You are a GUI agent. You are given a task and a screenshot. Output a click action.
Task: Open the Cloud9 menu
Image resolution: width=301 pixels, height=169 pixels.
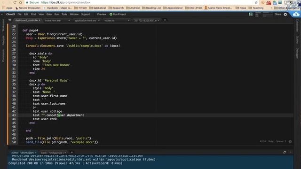[x=10, y=14]
